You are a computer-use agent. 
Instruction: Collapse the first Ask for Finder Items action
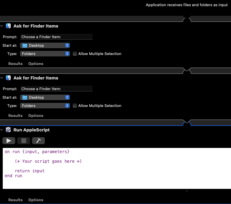tap(2, 26)
